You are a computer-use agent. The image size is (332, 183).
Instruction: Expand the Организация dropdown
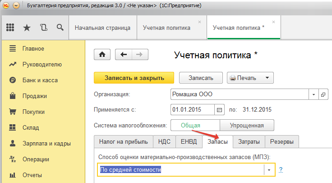point(314,95)
